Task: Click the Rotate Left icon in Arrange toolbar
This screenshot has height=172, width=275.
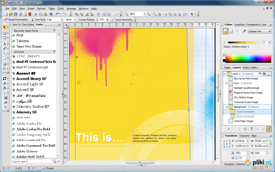Action: click(x=87, y=14)
